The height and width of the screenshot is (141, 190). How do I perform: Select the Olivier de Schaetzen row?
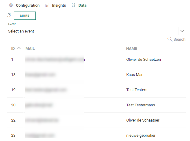point(144,60)
